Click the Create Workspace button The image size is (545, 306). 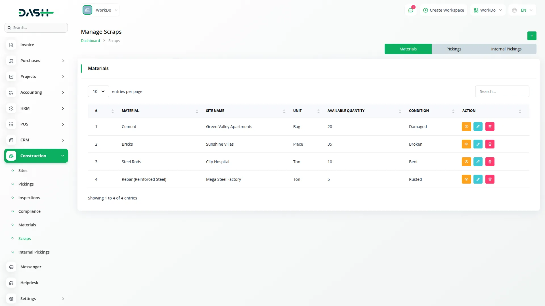(443, 10)
